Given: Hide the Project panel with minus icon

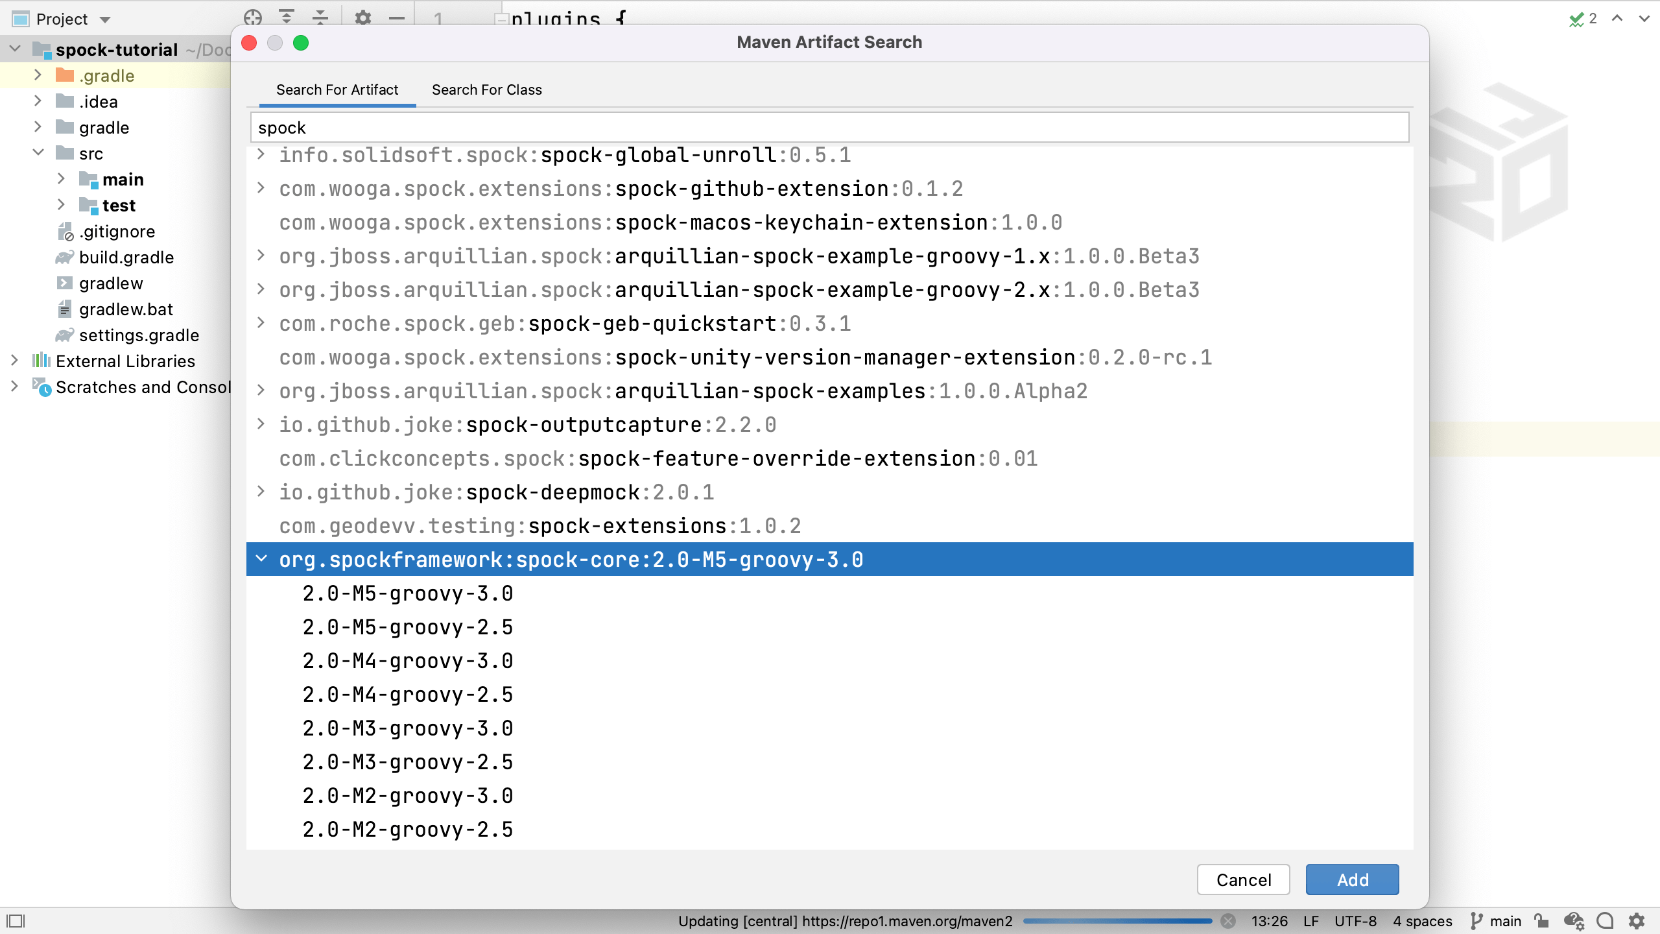Looking at the screenshot, I should pyautogui.click(x=397, y=18).
